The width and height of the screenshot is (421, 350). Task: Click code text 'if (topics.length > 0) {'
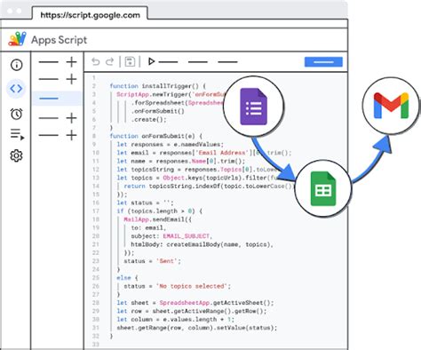coord(160,211)
